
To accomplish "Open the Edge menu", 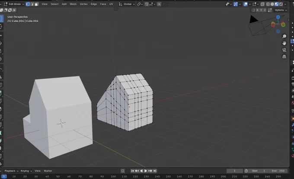I will point(94,4).
